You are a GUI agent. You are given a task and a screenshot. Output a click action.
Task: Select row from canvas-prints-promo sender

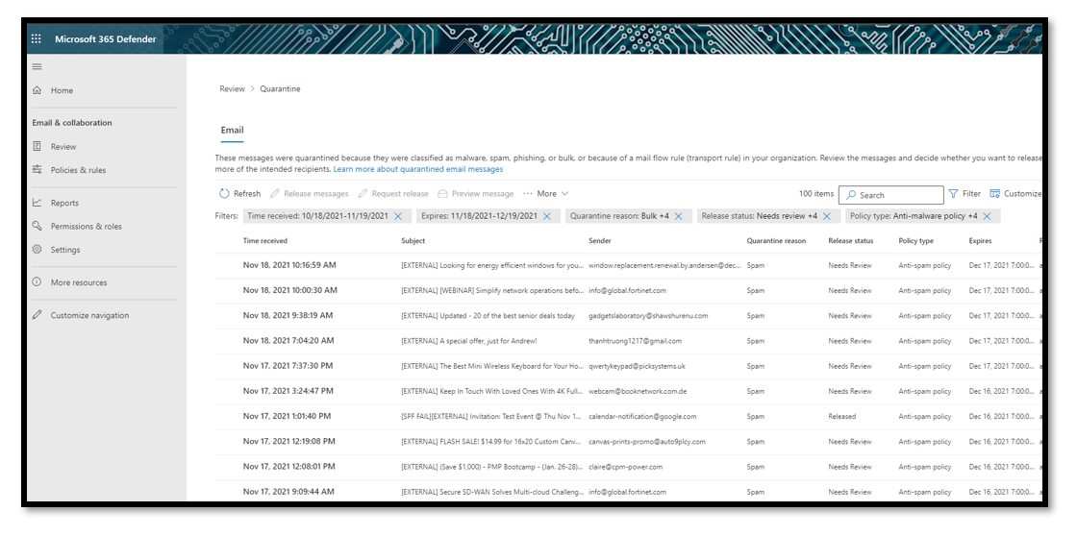coord(628,441)
